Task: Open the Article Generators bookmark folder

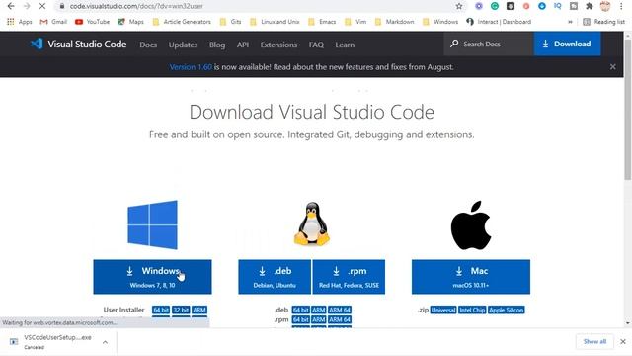Action: pyautogui.click(x=182, y=22)
